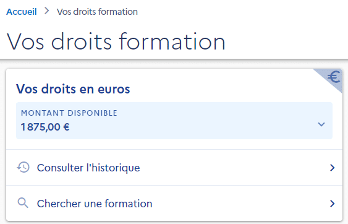348x224 pixels.
Task: Click the word 'Accueil' in blue
Action: [x=22, y=12]
